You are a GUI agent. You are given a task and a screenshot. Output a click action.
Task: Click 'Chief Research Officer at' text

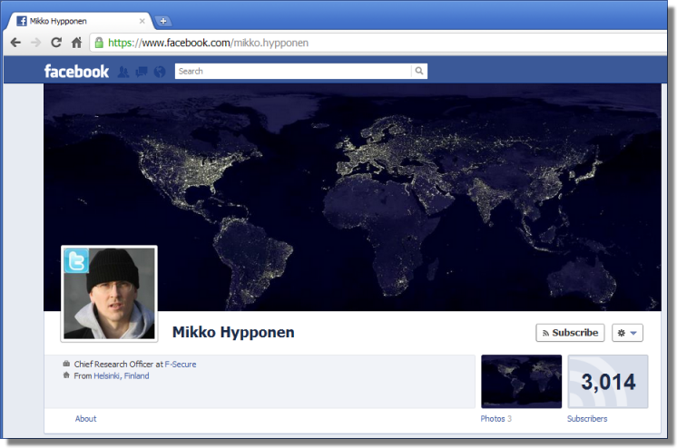(118, 365)
